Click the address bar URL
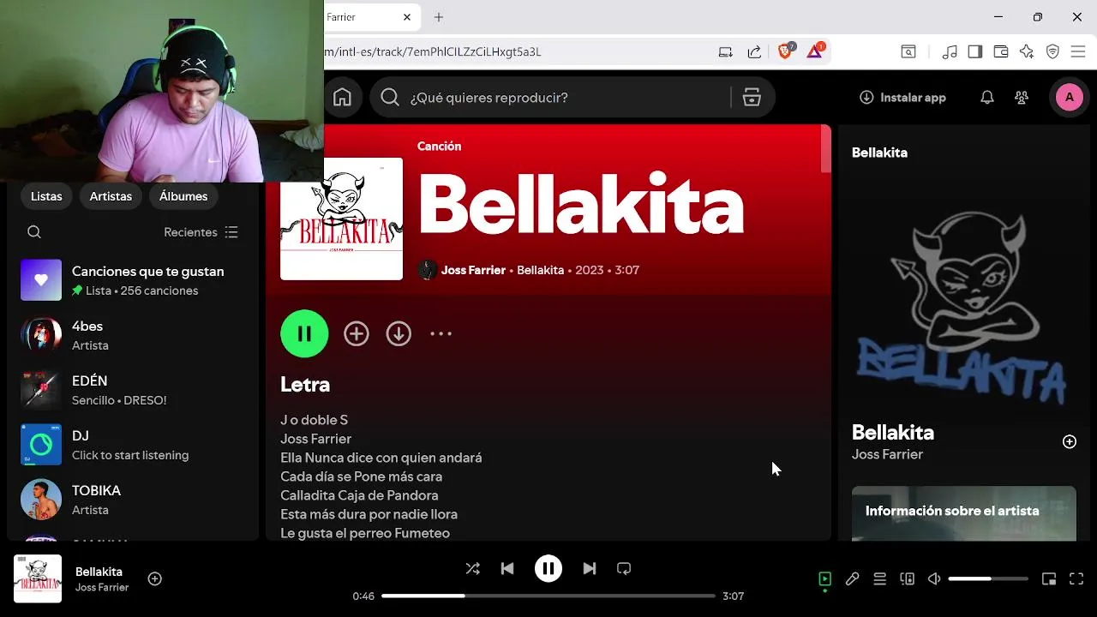 433,52
